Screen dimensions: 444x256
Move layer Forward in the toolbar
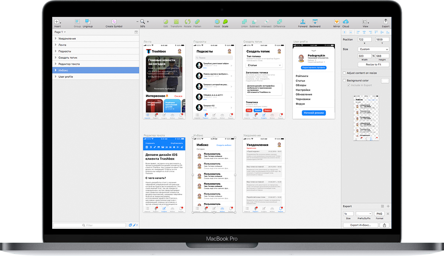303,22
